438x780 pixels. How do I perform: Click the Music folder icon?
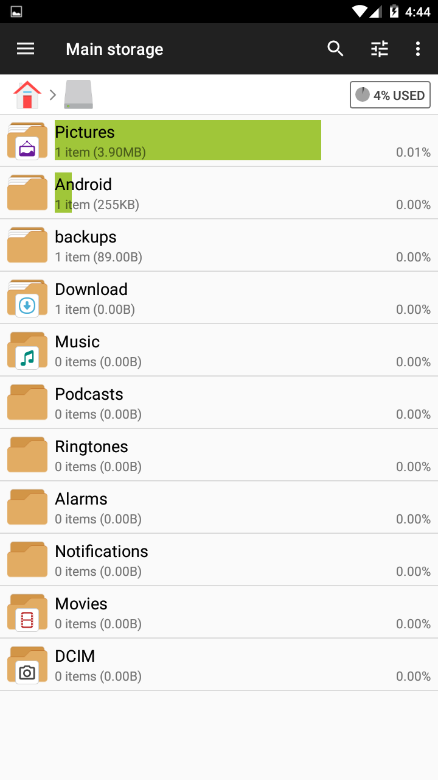[27, 350]
